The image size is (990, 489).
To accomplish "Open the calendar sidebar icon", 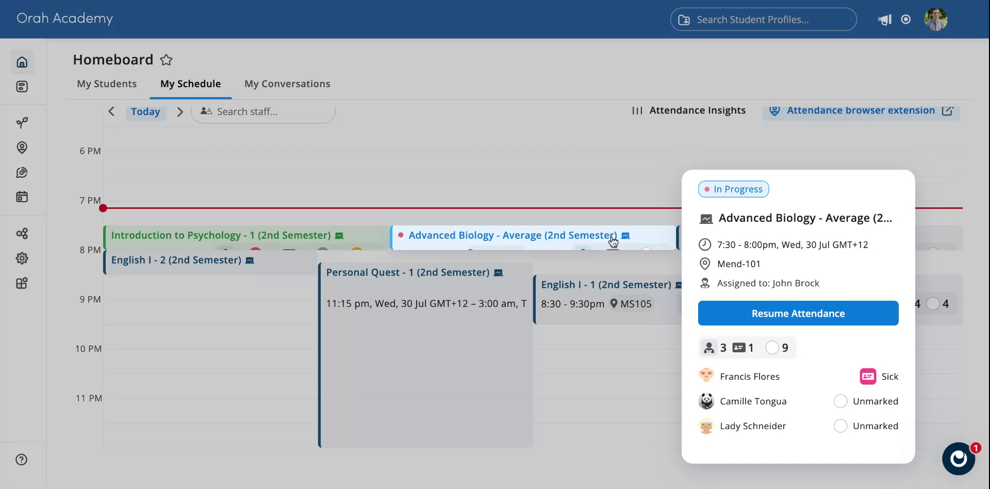I will 22,197.
